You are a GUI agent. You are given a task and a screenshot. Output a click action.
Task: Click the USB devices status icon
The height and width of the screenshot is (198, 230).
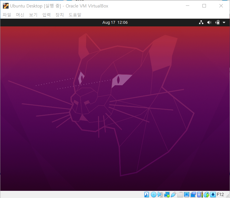tap(174, 195)
